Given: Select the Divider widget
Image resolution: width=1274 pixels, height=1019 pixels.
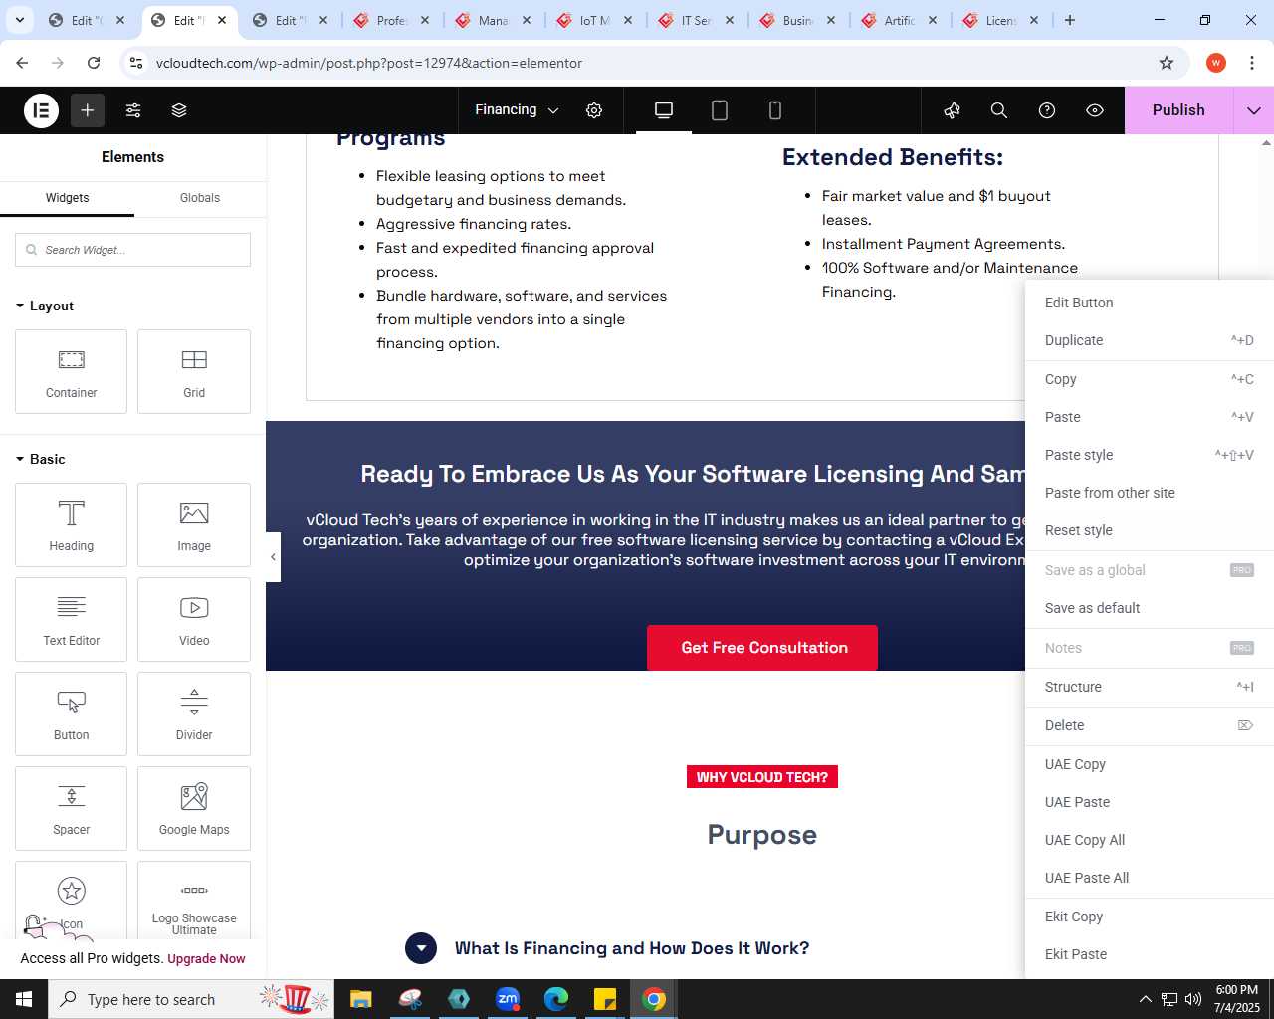Looking at the screenshot, I should pos(194,713).
